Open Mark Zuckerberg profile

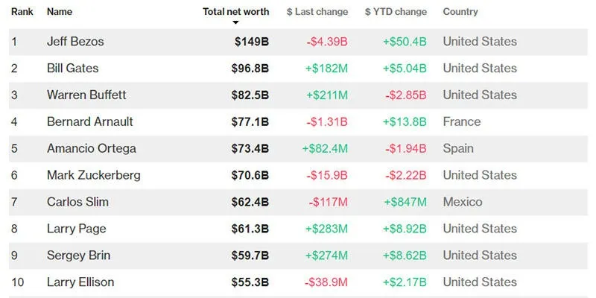93,175
